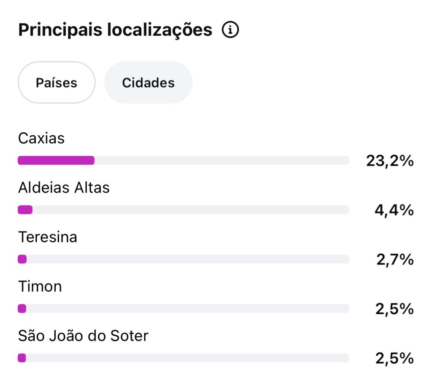Click the São João do Soter bar

(x=183, y=358)
